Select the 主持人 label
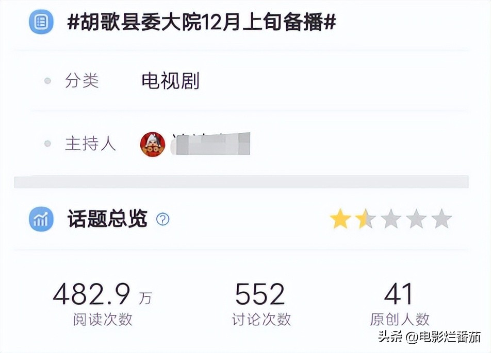This screenshot has height=353, width=491. pos(90,144)
